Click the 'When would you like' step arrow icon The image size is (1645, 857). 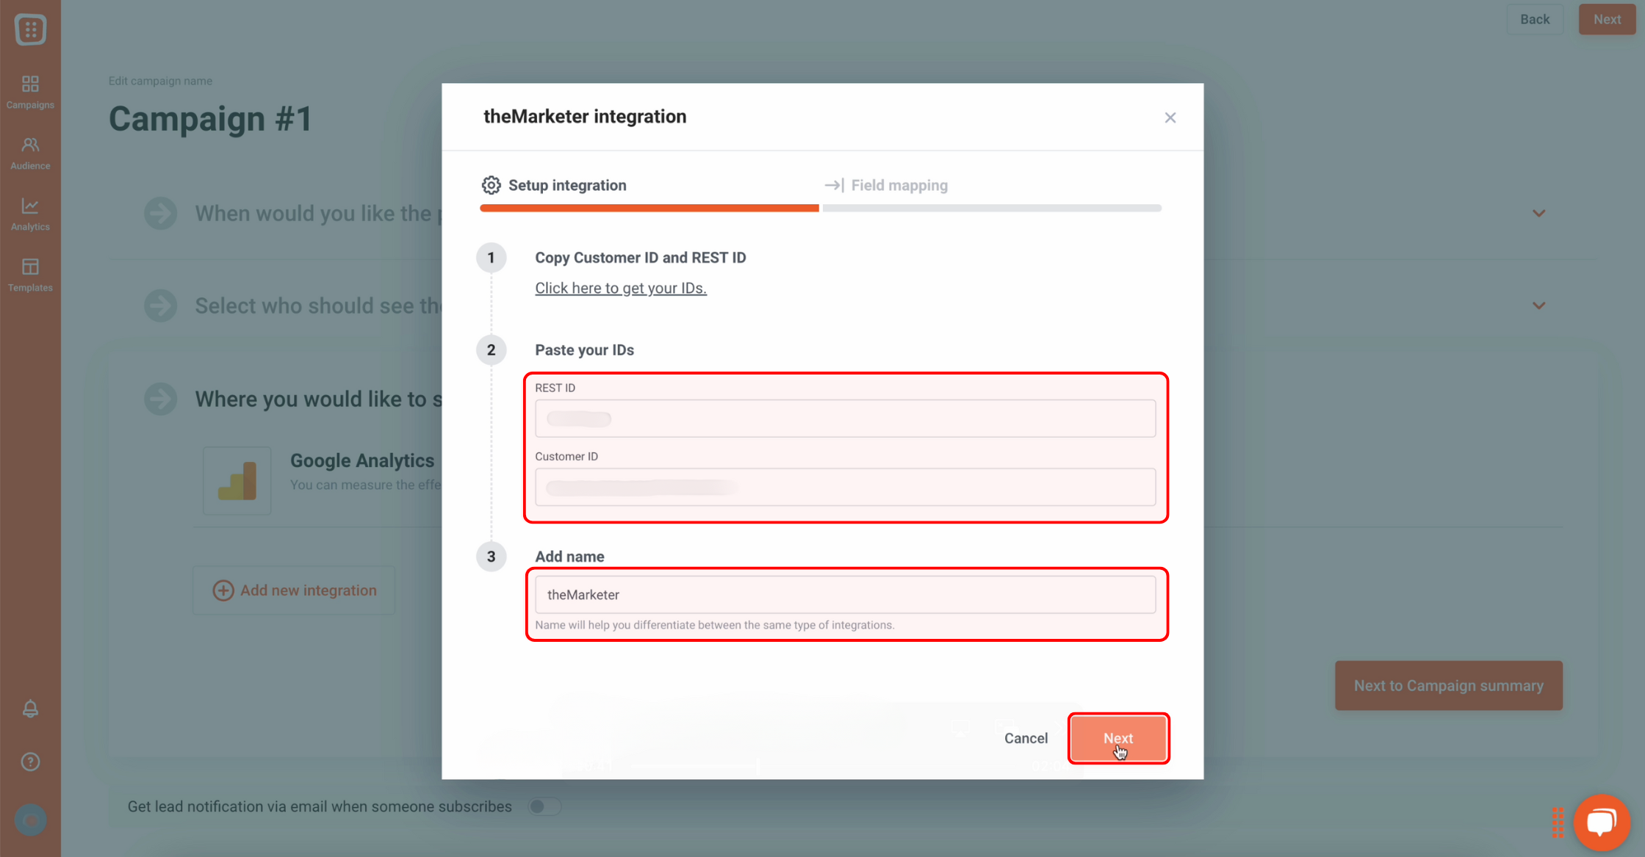tap(161, 214)
